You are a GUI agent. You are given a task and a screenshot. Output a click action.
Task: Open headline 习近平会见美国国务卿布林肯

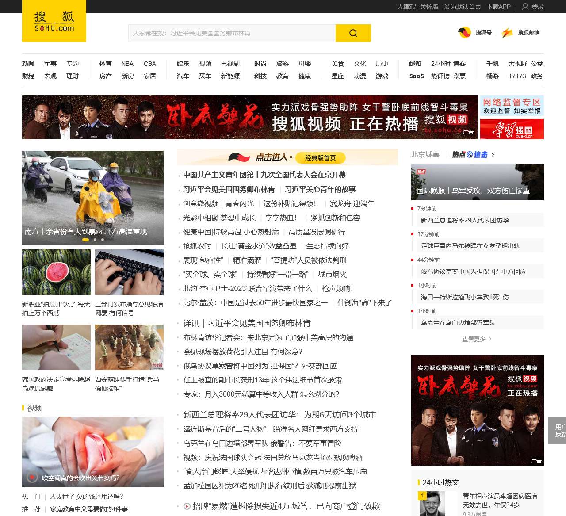tap(229, 189)
